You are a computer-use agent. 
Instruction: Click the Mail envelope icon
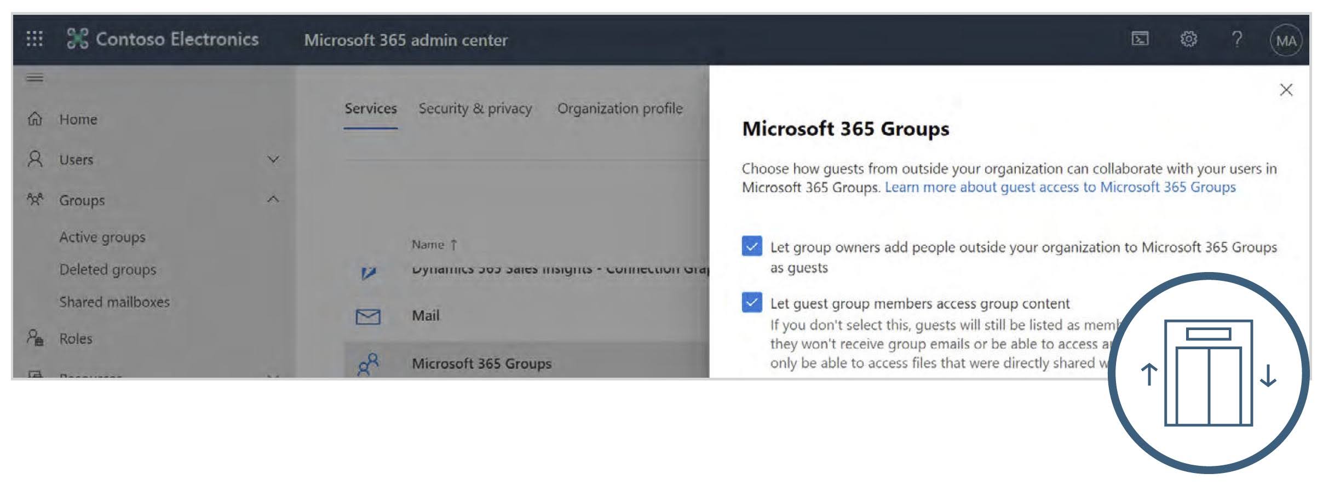pyautogui.click(x=368, y=316)
